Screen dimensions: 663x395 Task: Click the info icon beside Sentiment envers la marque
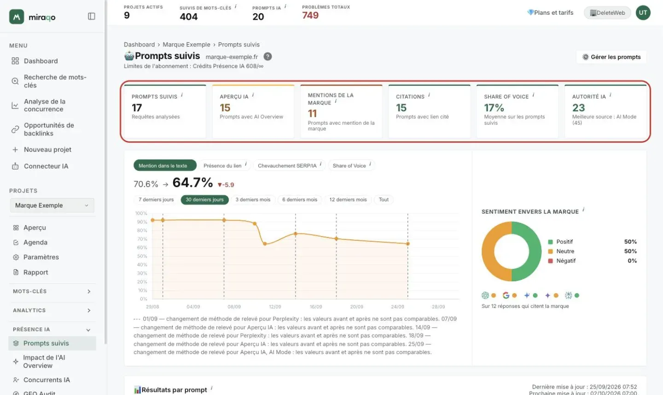pos(583,210)
